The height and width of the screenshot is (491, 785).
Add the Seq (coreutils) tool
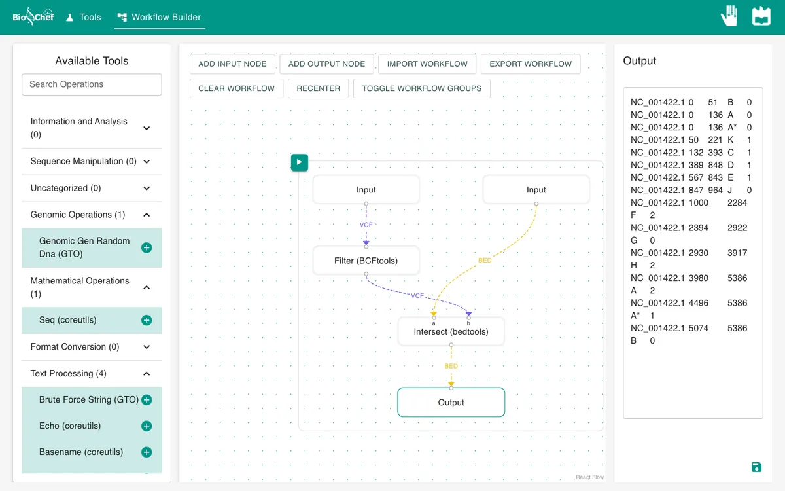pyautogui.click(x=147, y=320)
